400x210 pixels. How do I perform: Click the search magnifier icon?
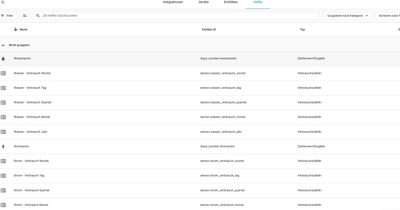tap(38, 16)
